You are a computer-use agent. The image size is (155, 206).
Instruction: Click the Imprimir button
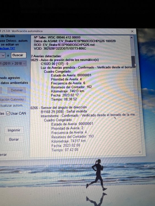click(14, 130)
